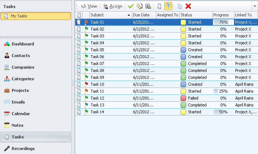Viewport: 258px width, 154px height.
Task: Click the Assign toolbar button
Action: point(113,6)
